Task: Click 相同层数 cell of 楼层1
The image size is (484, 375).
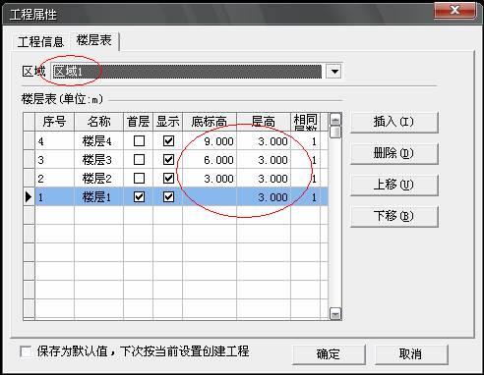Action: (x=305, y=197)
